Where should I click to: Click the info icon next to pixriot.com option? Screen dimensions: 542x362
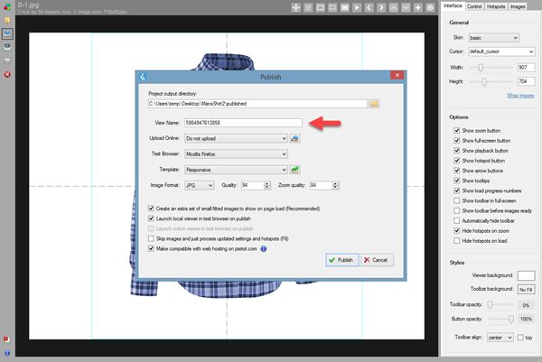coord(263,248)
